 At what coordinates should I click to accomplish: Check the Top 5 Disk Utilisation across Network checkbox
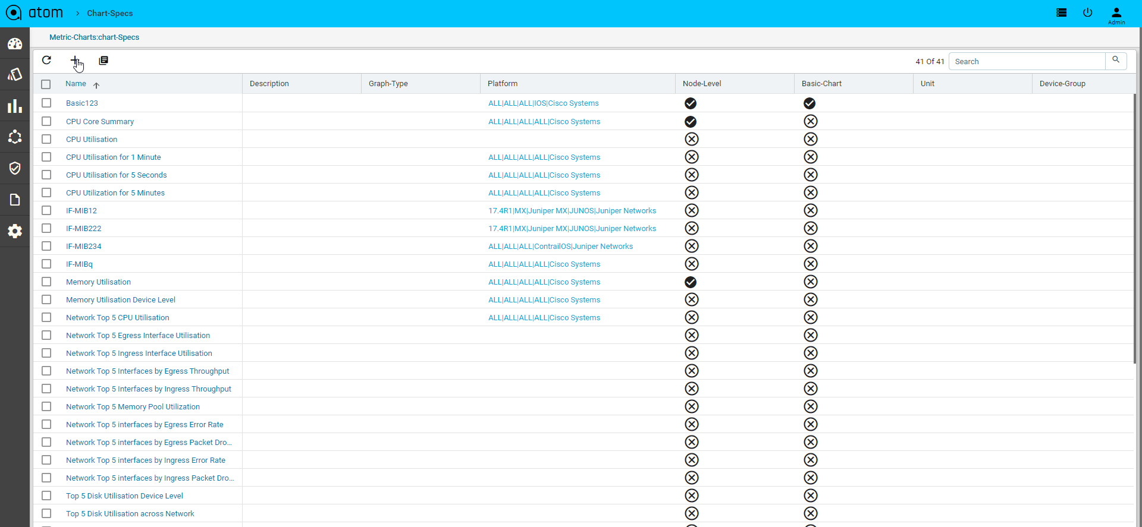pos(46,513)
